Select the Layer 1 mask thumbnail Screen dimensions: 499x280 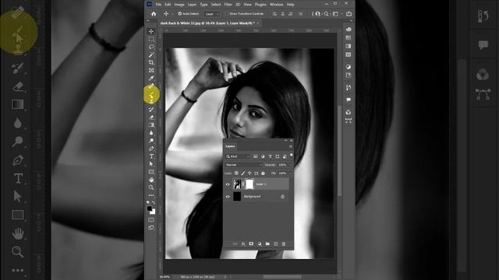[249, 184]
